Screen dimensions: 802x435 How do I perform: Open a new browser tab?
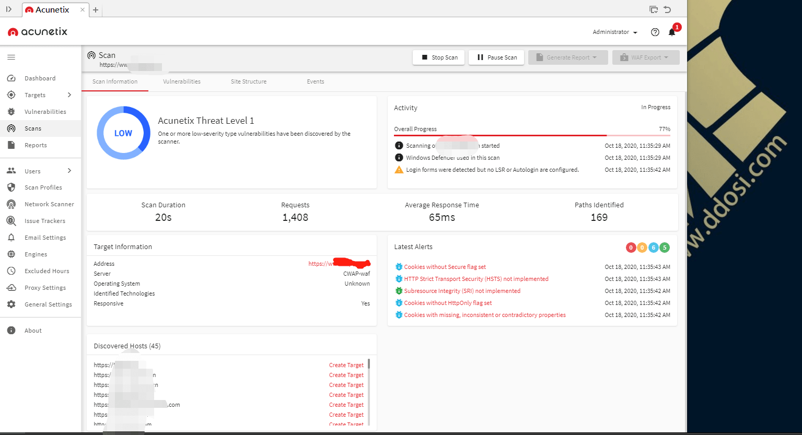point(96,10)
